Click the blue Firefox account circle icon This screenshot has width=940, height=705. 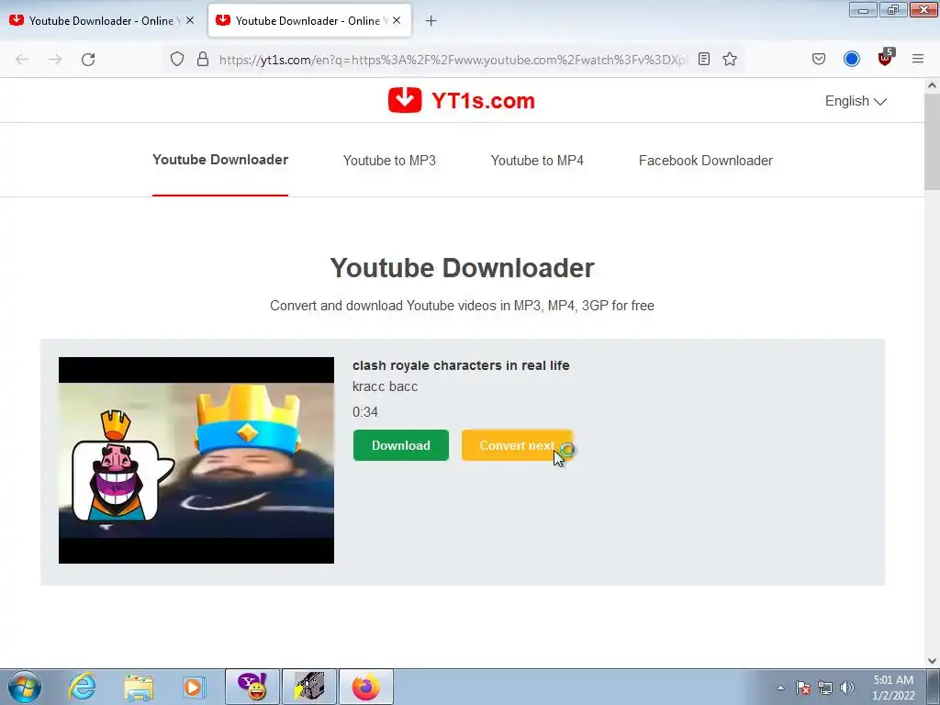[x=851, y=59]
